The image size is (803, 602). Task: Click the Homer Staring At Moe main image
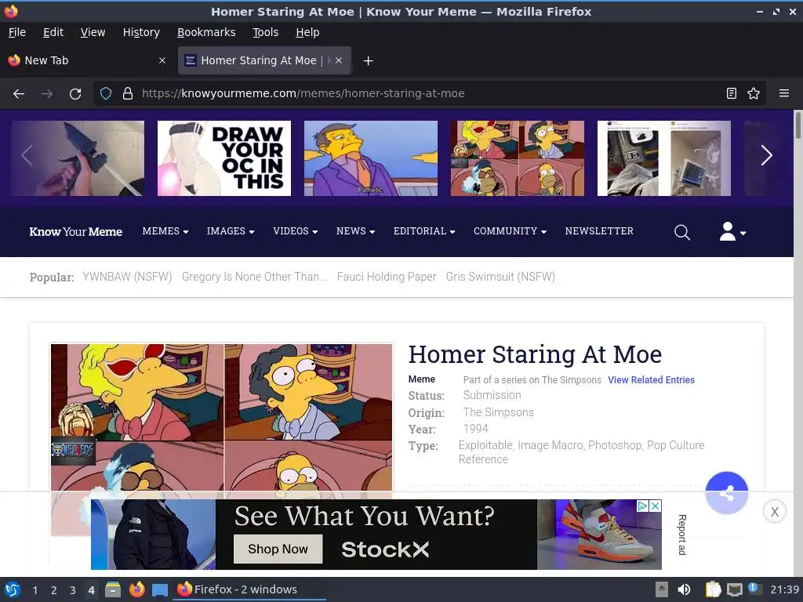click(222, 417)
